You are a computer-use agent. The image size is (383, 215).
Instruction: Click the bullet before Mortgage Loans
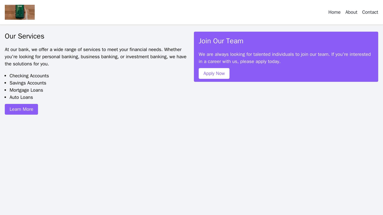[x=6, y=90]
